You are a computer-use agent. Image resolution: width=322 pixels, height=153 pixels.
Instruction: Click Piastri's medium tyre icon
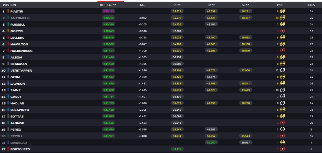283,11
